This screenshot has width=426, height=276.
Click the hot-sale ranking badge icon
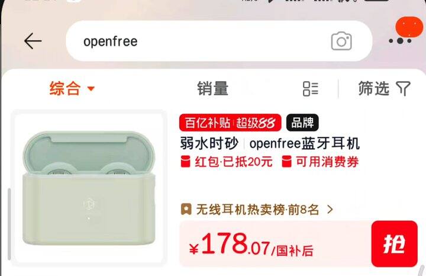[186, 210]
